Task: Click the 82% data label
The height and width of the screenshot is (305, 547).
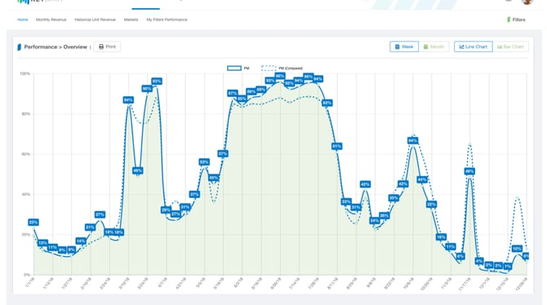Action: click(327, 104)
